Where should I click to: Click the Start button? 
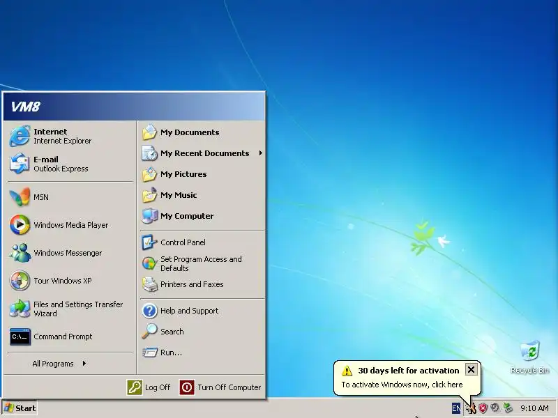click(20, 408)
